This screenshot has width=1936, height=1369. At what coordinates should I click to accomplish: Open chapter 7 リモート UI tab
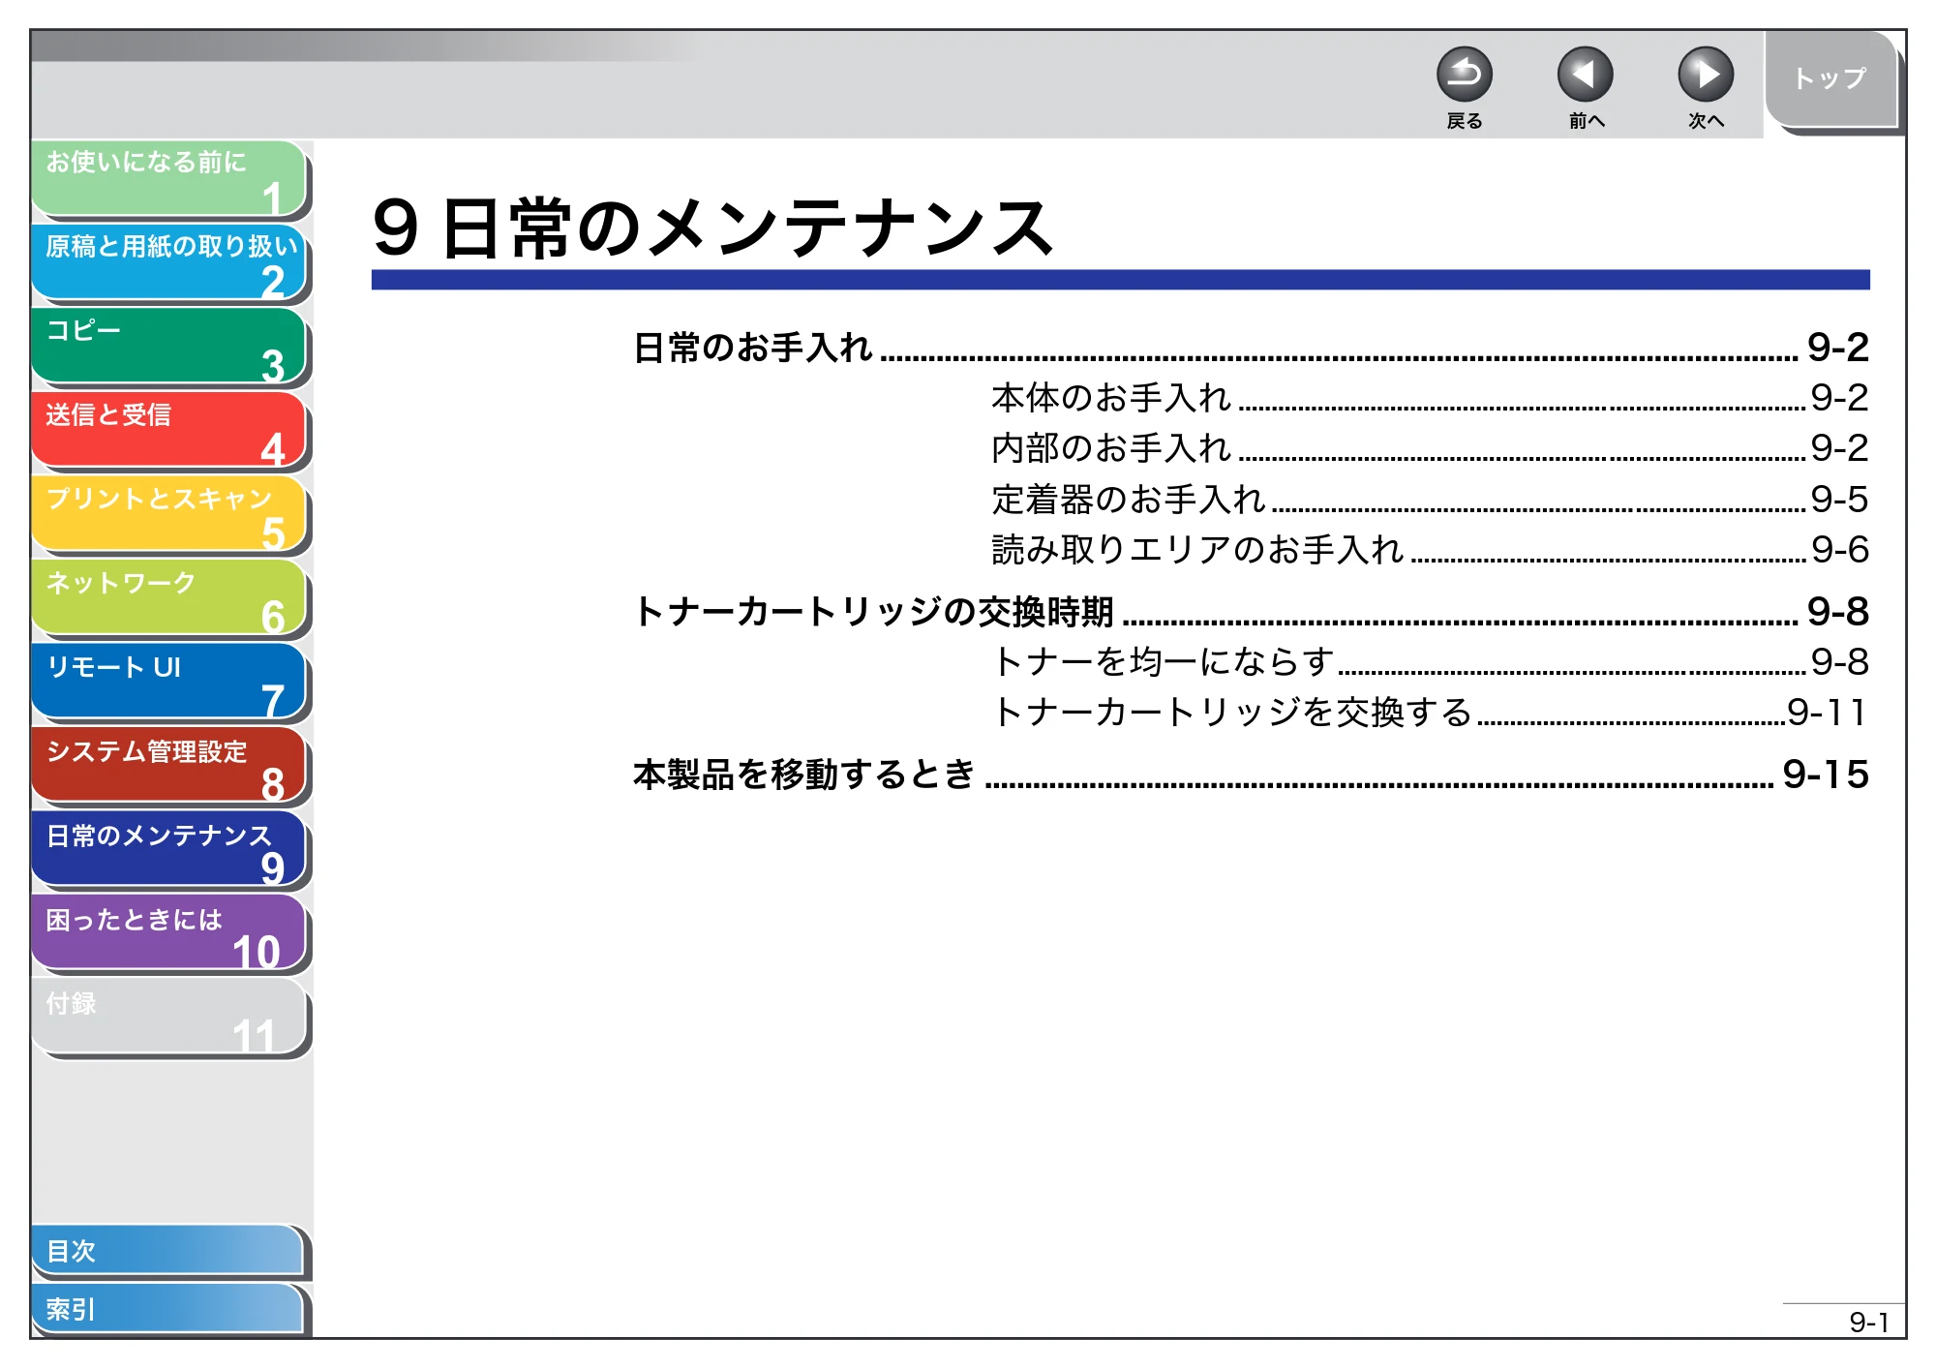pos(169,682)
